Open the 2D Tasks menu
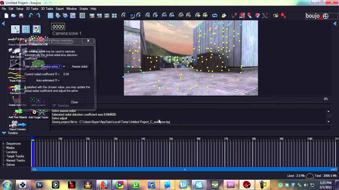This screenshot has height=190, width=339. coord(32,9)
